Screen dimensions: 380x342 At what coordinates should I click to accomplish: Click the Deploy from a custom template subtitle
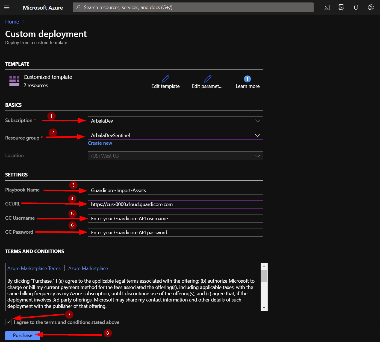click(x=36, y=43)
